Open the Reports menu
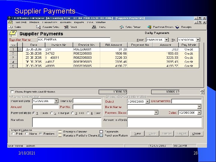This screenshot has height=162, width=216. [x=79, y=22]
